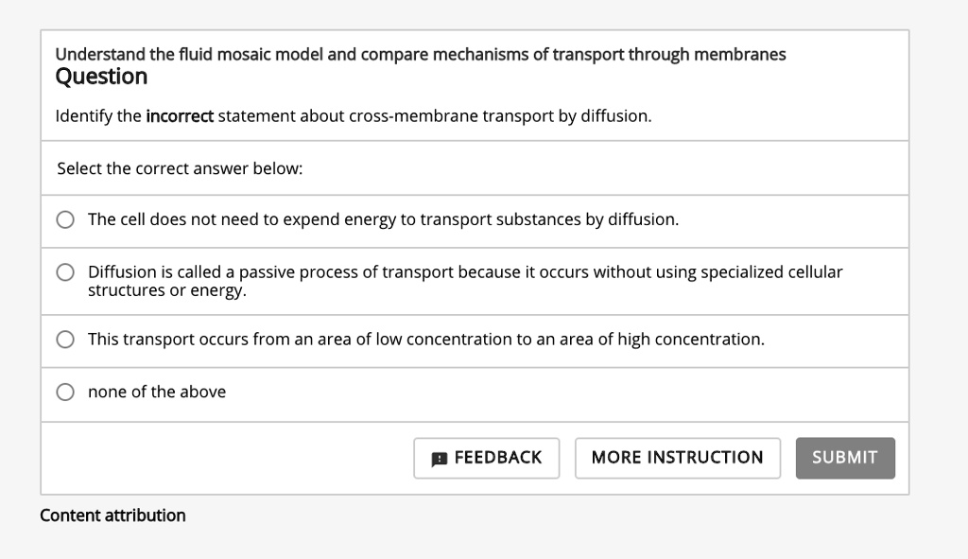Click the words 'Identify the' starting the prompt
The width and height of the screenshot is (968, 559).
point(97,116)
